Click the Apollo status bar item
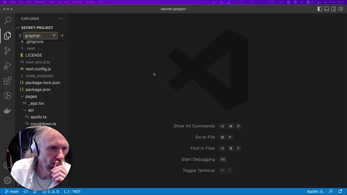Viewport: 347px width, 195px height. 315,191
